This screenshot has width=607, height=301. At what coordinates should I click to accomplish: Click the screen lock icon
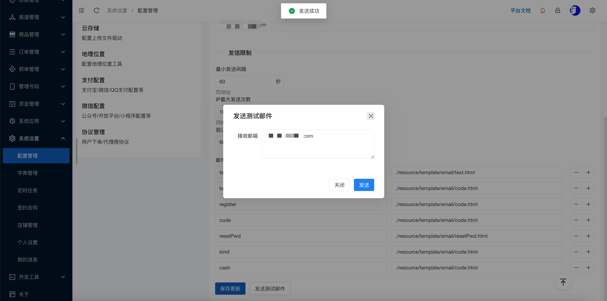558,10
